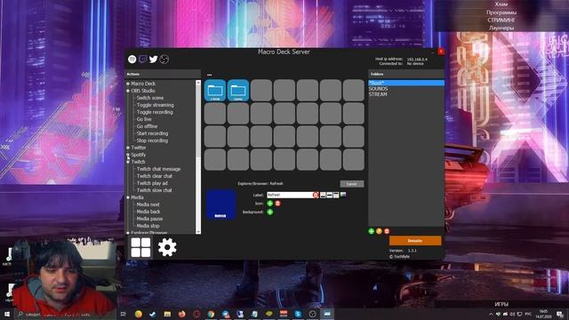The width and height of the screenshot is (569, 320).
Task: Show hidden tray icons chevron
Action: pyautogui.click(x=491, y=314)
